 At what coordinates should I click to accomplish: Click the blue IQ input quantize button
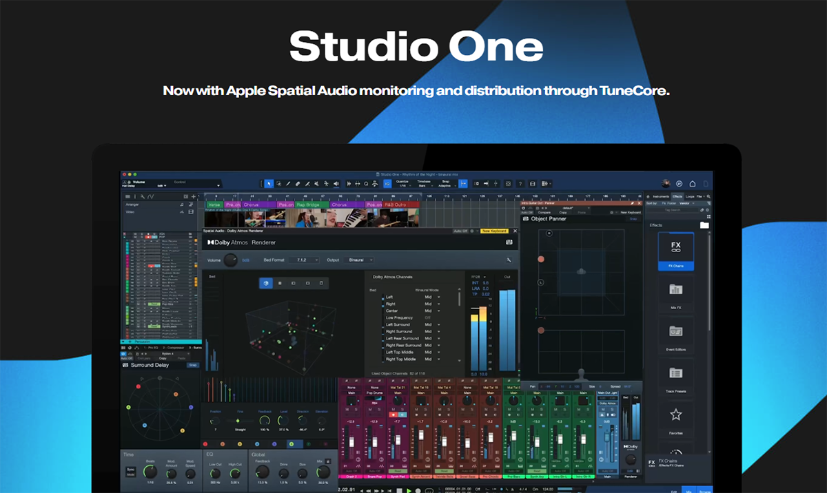pyautogui.click(x=387, y=184)
